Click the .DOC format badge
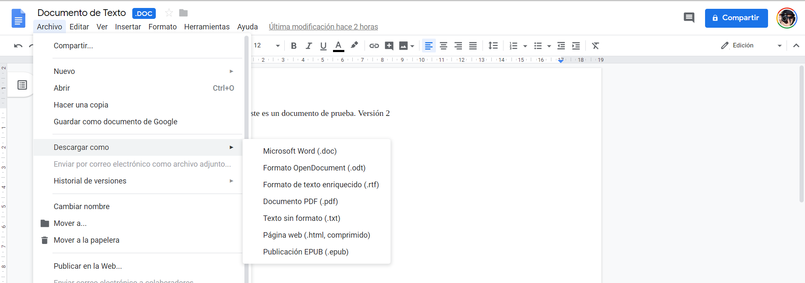 pos(144,13)
